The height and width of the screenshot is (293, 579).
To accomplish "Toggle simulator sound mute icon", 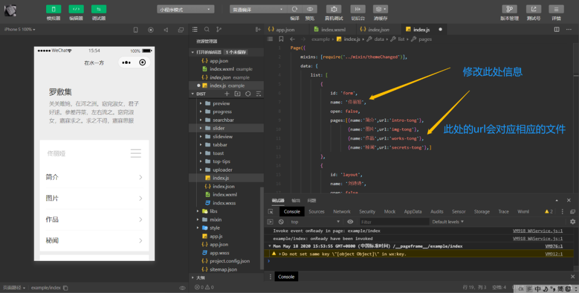I will pyautogui.click(x=166, y=30).
